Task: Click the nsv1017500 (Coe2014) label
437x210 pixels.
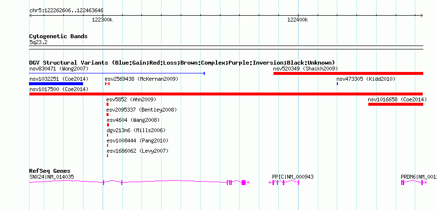Action: (59, 89)
